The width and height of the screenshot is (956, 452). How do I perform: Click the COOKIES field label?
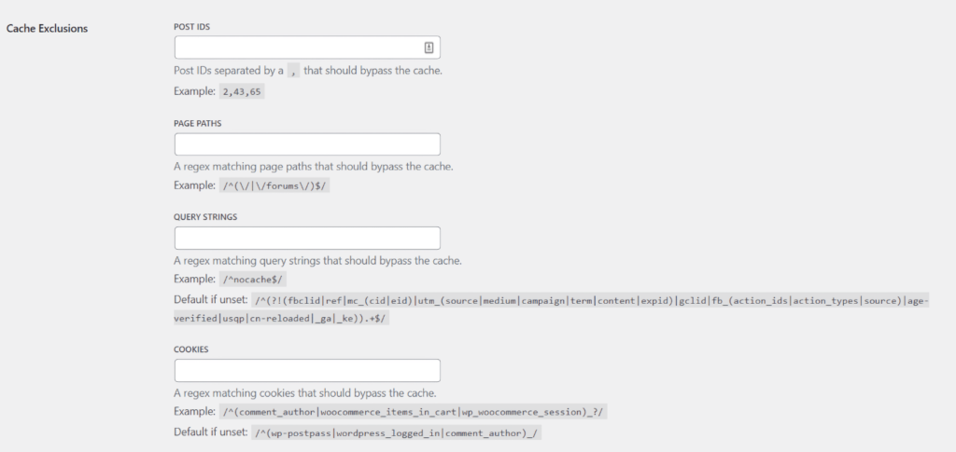pyautogui.click(x=190, y=349)
